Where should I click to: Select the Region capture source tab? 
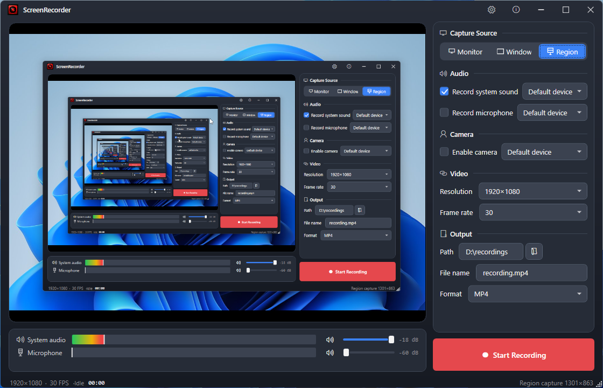(562, 52)
